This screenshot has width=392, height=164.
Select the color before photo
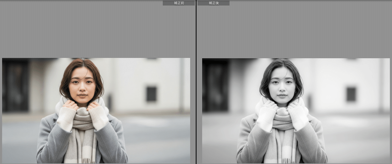click(96, 111)
